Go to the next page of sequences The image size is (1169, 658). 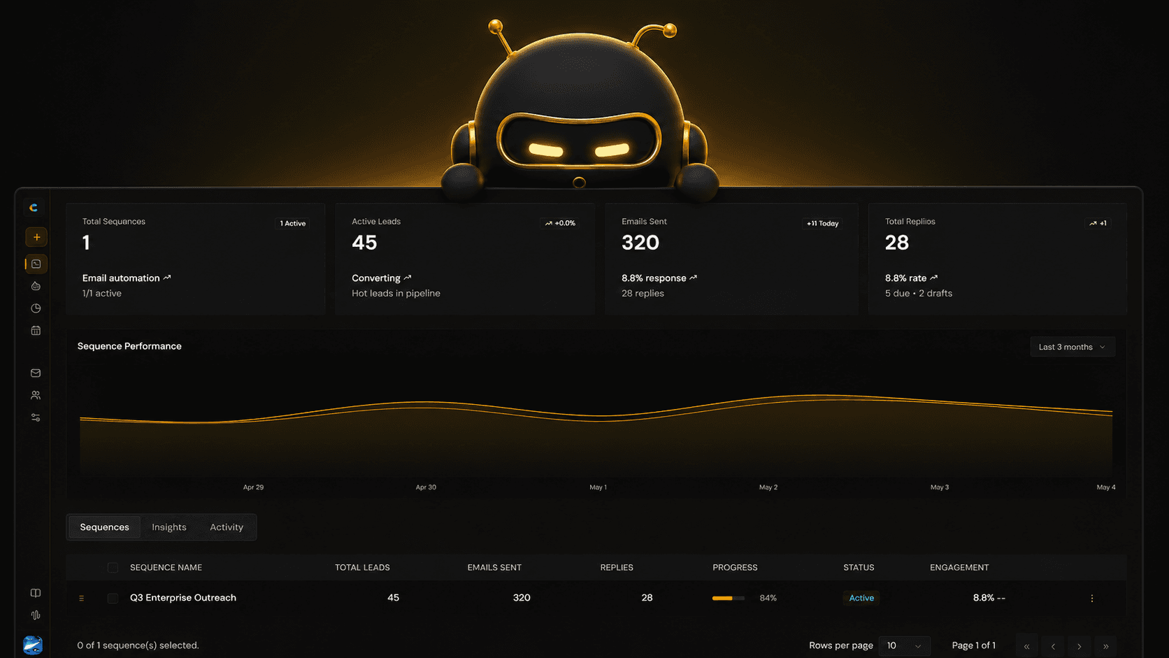[1080, 646]
